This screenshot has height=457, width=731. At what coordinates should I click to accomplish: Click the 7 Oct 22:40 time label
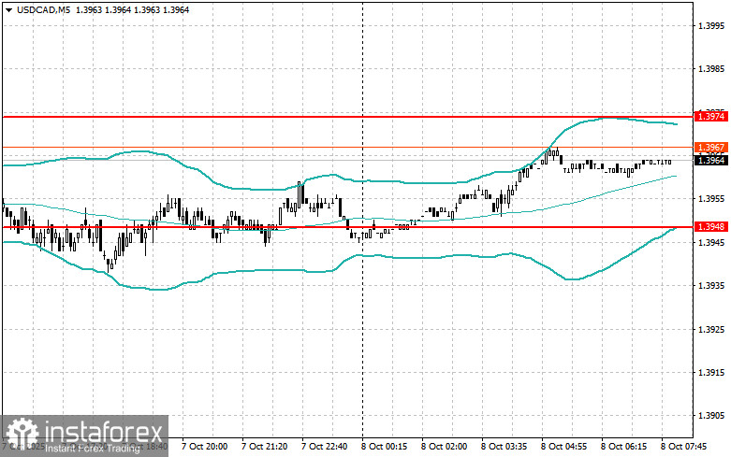pos(324,447)
